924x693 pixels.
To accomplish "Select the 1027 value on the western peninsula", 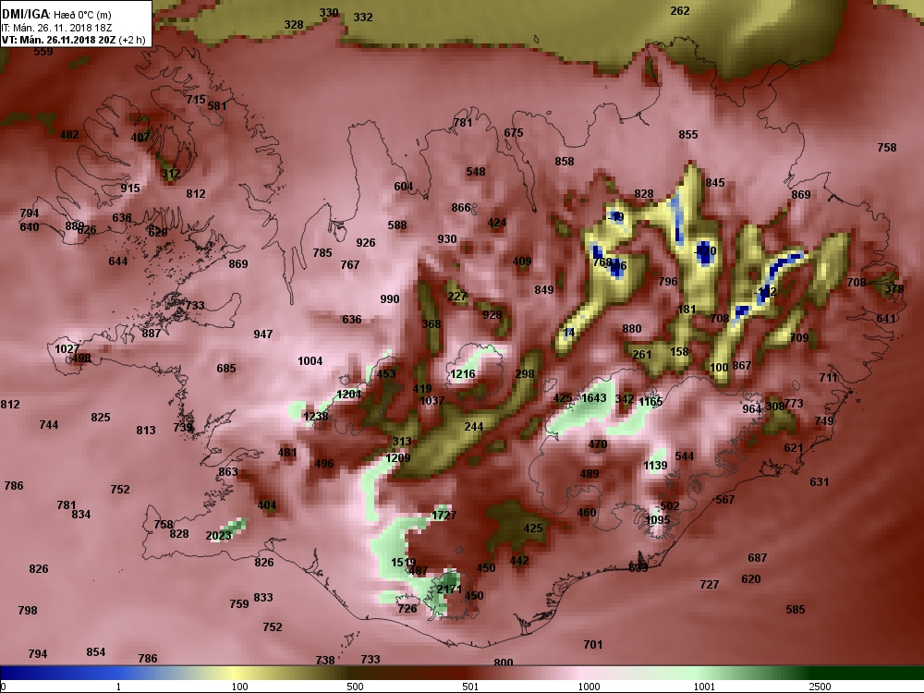I will tap(67, 349).
